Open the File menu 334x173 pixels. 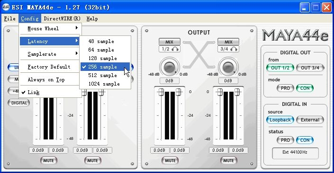[x=9, y=19]
